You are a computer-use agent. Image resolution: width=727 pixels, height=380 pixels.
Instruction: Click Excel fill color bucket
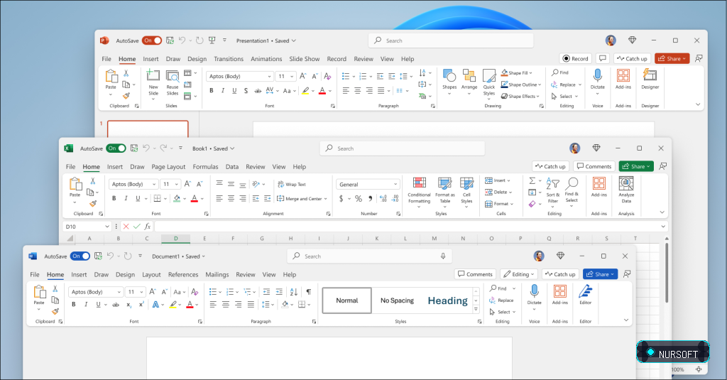tap(177, 199)
